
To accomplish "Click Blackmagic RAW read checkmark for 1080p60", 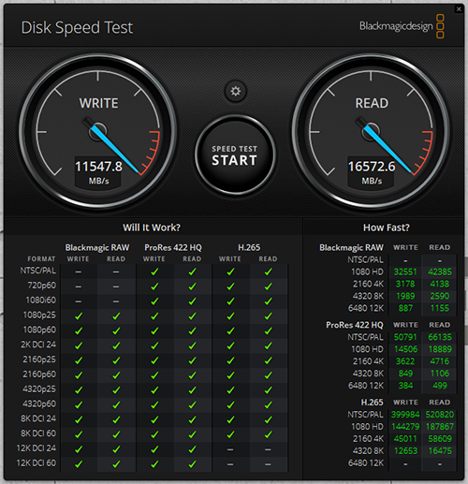I will tap(116, 330).
